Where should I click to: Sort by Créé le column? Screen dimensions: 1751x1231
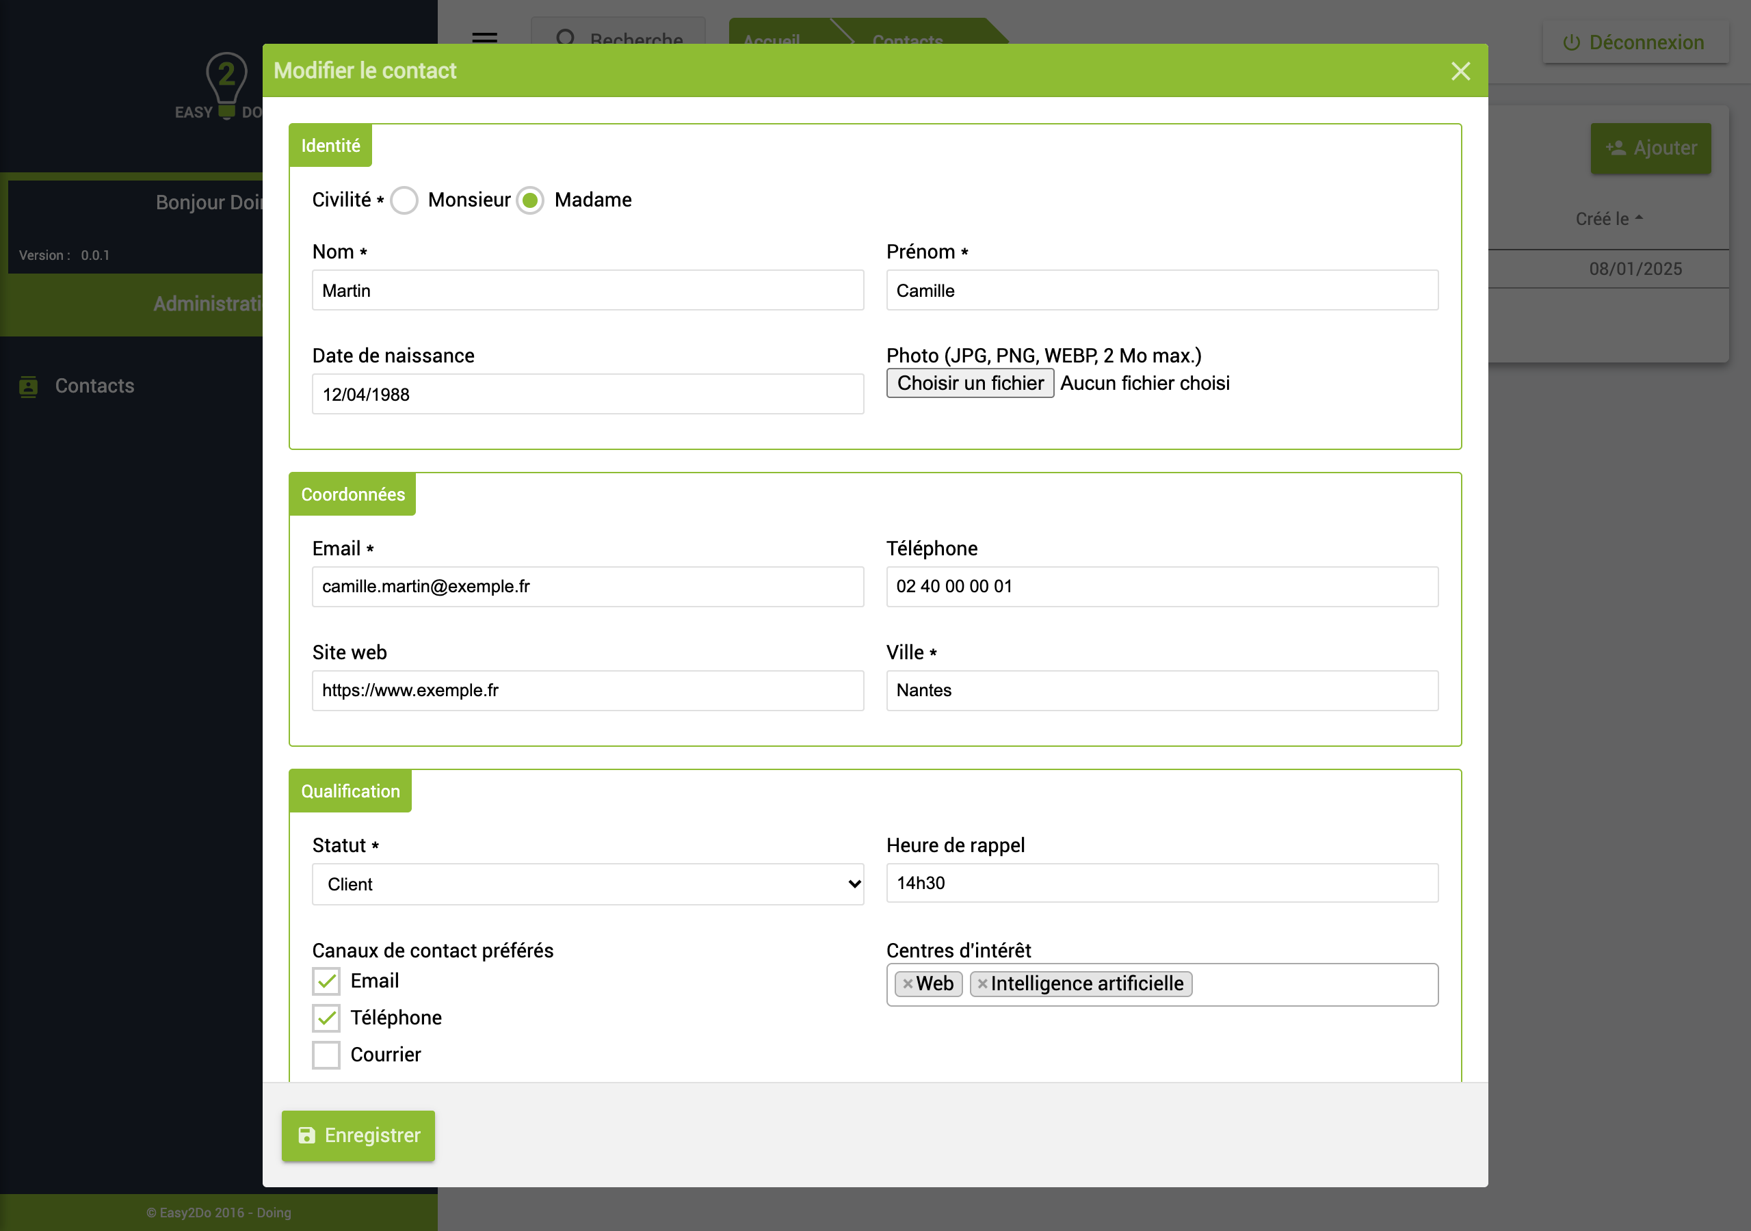click(1608, 219)
